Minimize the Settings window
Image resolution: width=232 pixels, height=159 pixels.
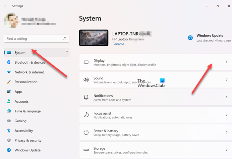[207, 6]
